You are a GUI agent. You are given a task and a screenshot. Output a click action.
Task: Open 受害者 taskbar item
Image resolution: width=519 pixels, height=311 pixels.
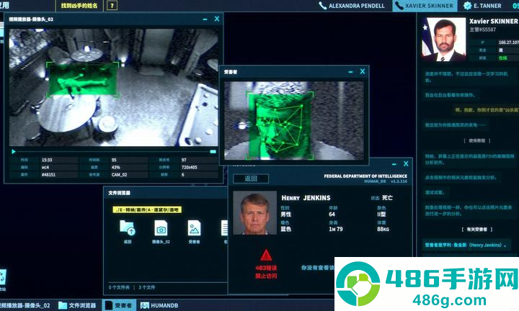tap(118, 305)
